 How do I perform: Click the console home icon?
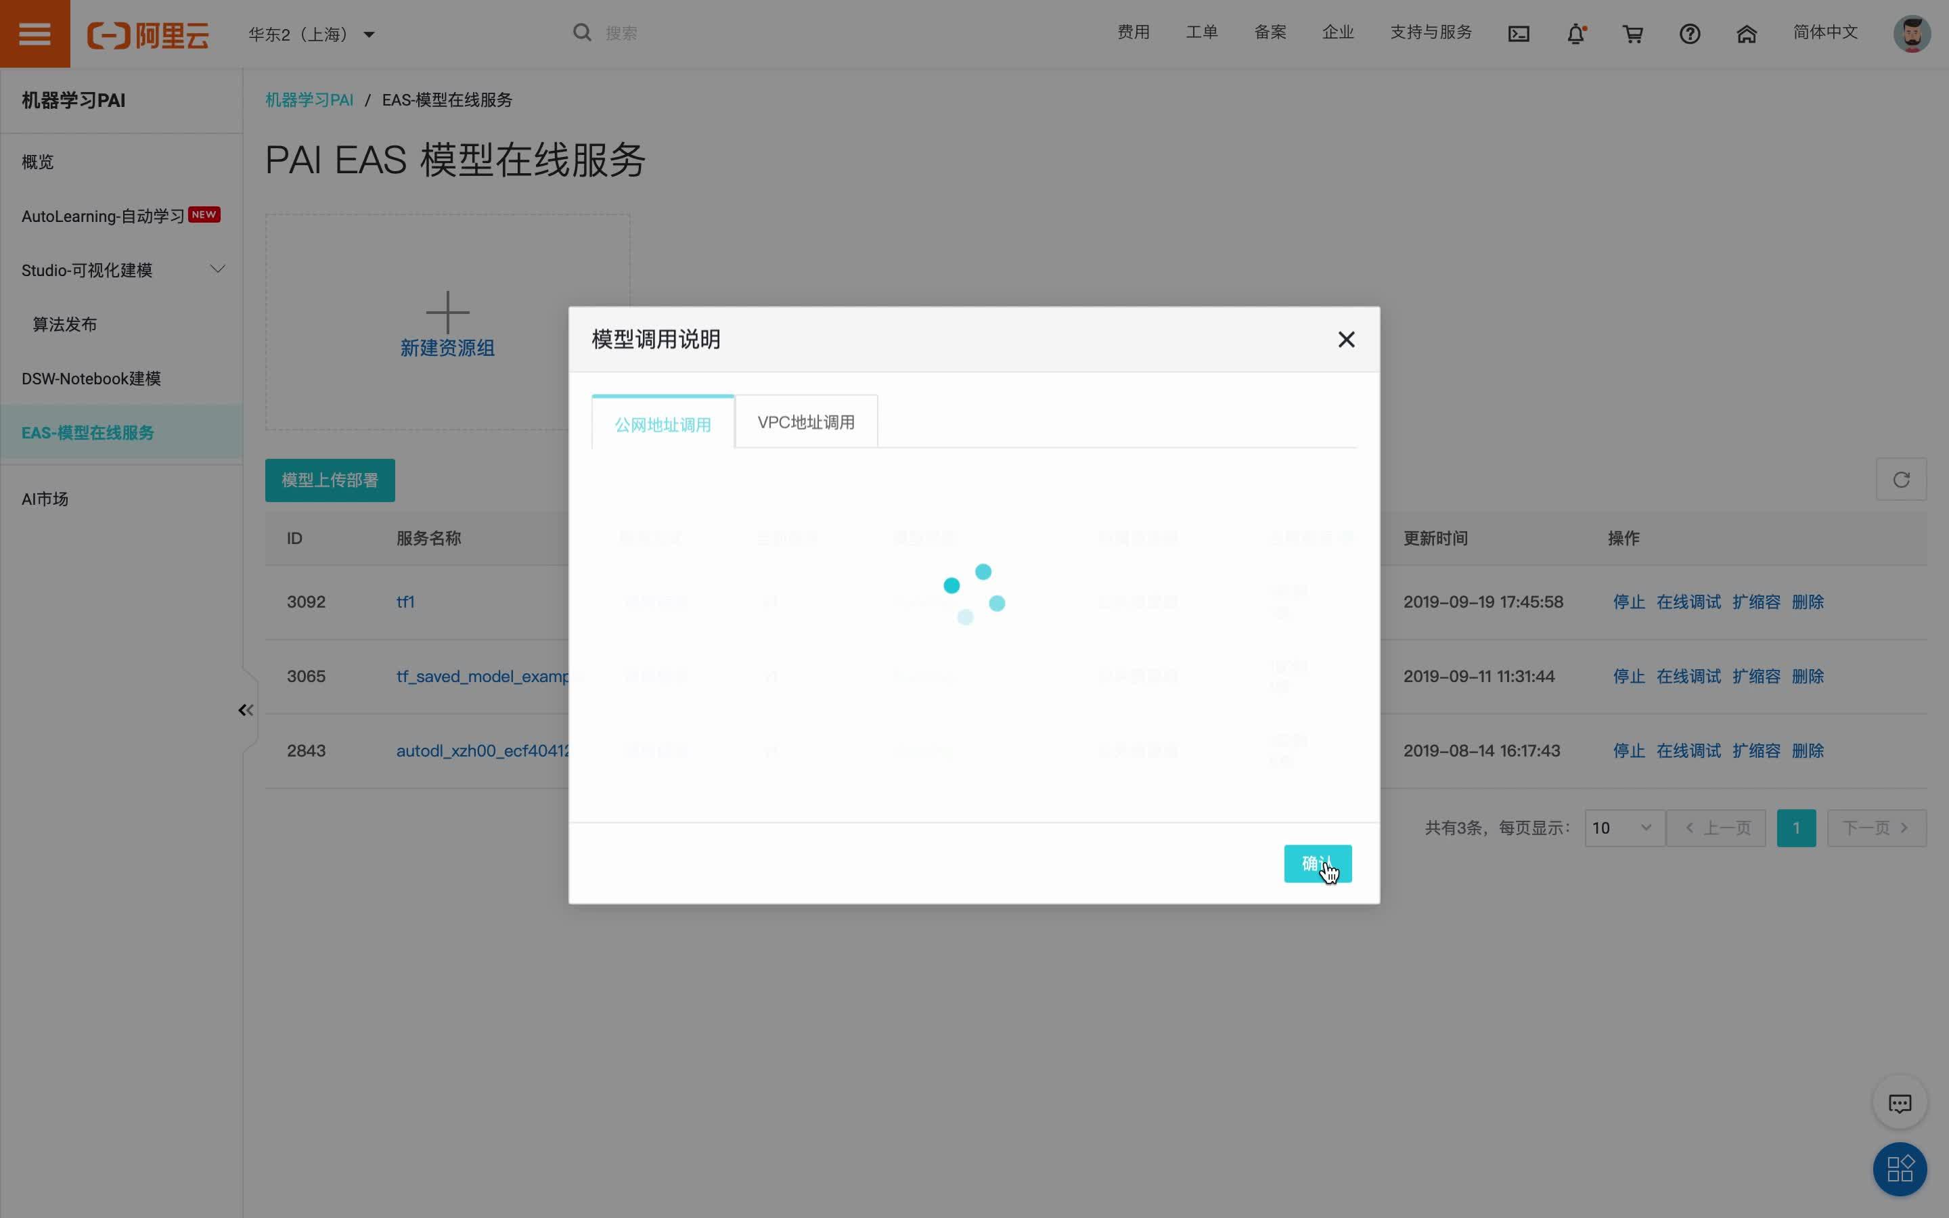pos(1745,33)
